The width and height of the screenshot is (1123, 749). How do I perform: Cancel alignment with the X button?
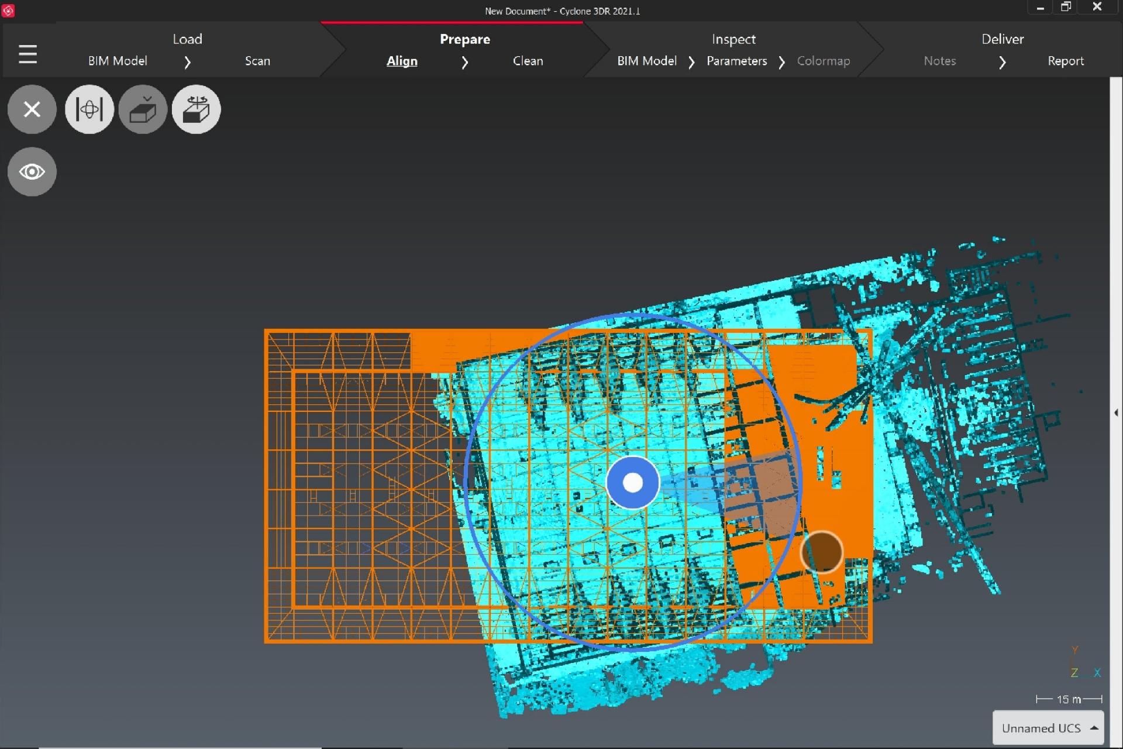32,109
